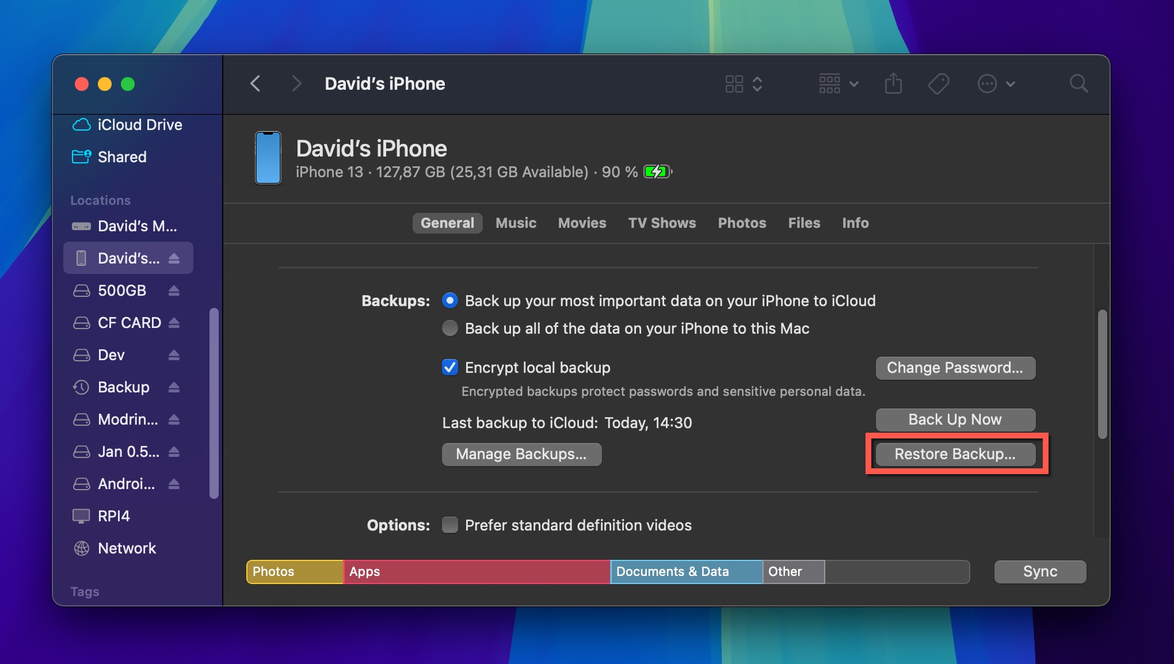Click the battery charging indicator

pos(658,171)
